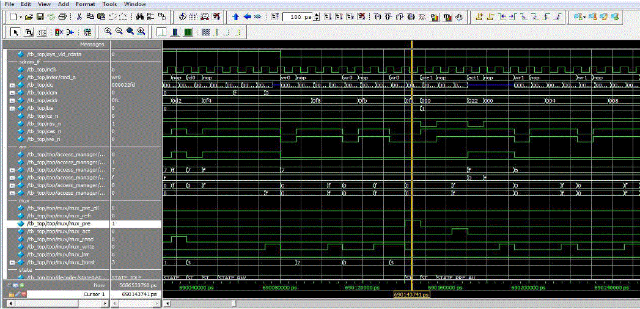Open the Format menu
The height and width of the screenshot is (309, 640).
tap(85, 4)
